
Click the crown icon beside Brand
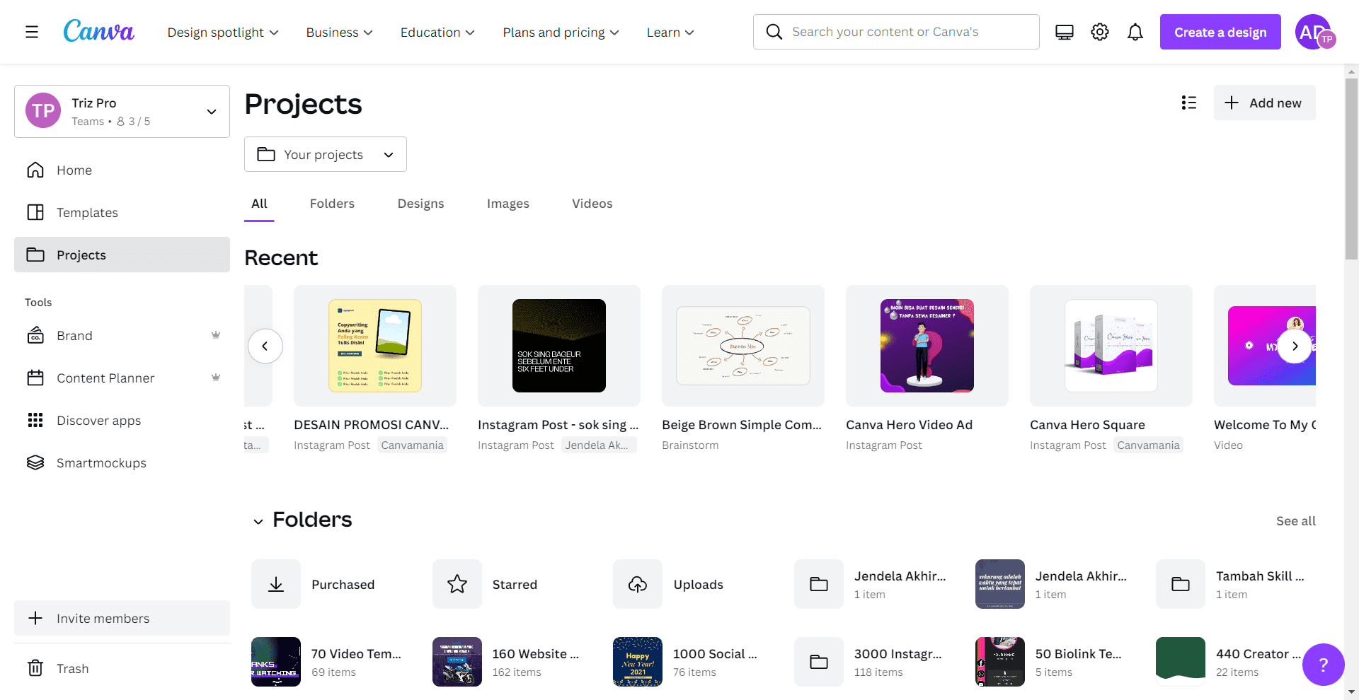216,335
